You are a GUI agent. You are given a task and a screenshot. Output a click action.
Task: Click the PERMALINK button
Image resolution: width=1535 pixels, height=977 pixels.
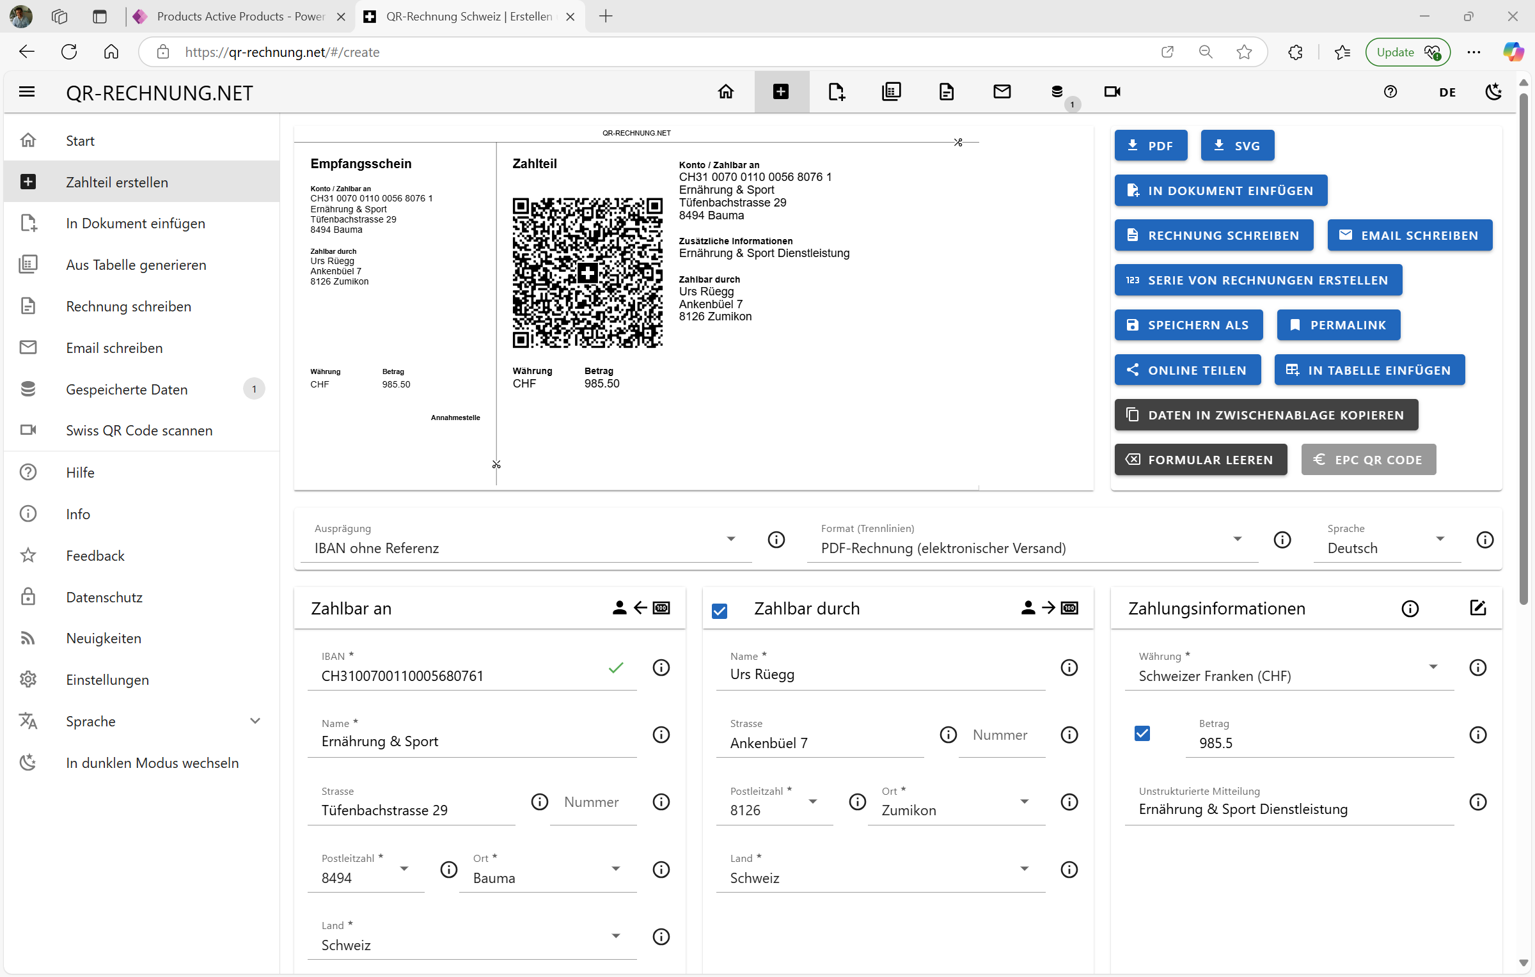(1338, 325)
